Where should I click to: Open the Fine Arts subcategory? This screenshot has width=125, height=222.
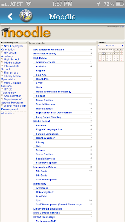tap(41, 75)
